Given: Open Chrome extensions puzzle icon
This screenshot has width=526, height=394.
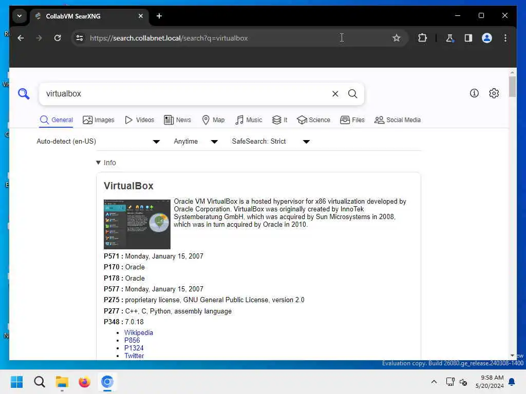Looking at the screenshot, I should [422, 38].
